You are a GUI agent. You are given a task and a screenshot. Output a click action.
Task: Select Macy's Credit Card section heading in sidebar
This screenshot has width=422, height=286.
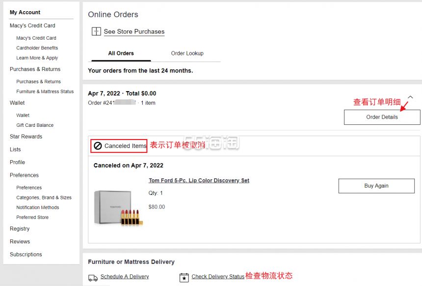[x=32, y=25]
